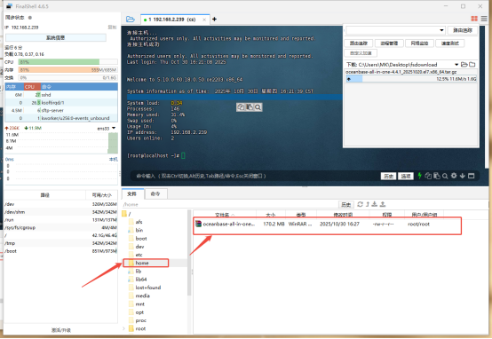Search with floating terminal magnifier icon
This screenshot has height=339, width=492.
click(258, 107)
